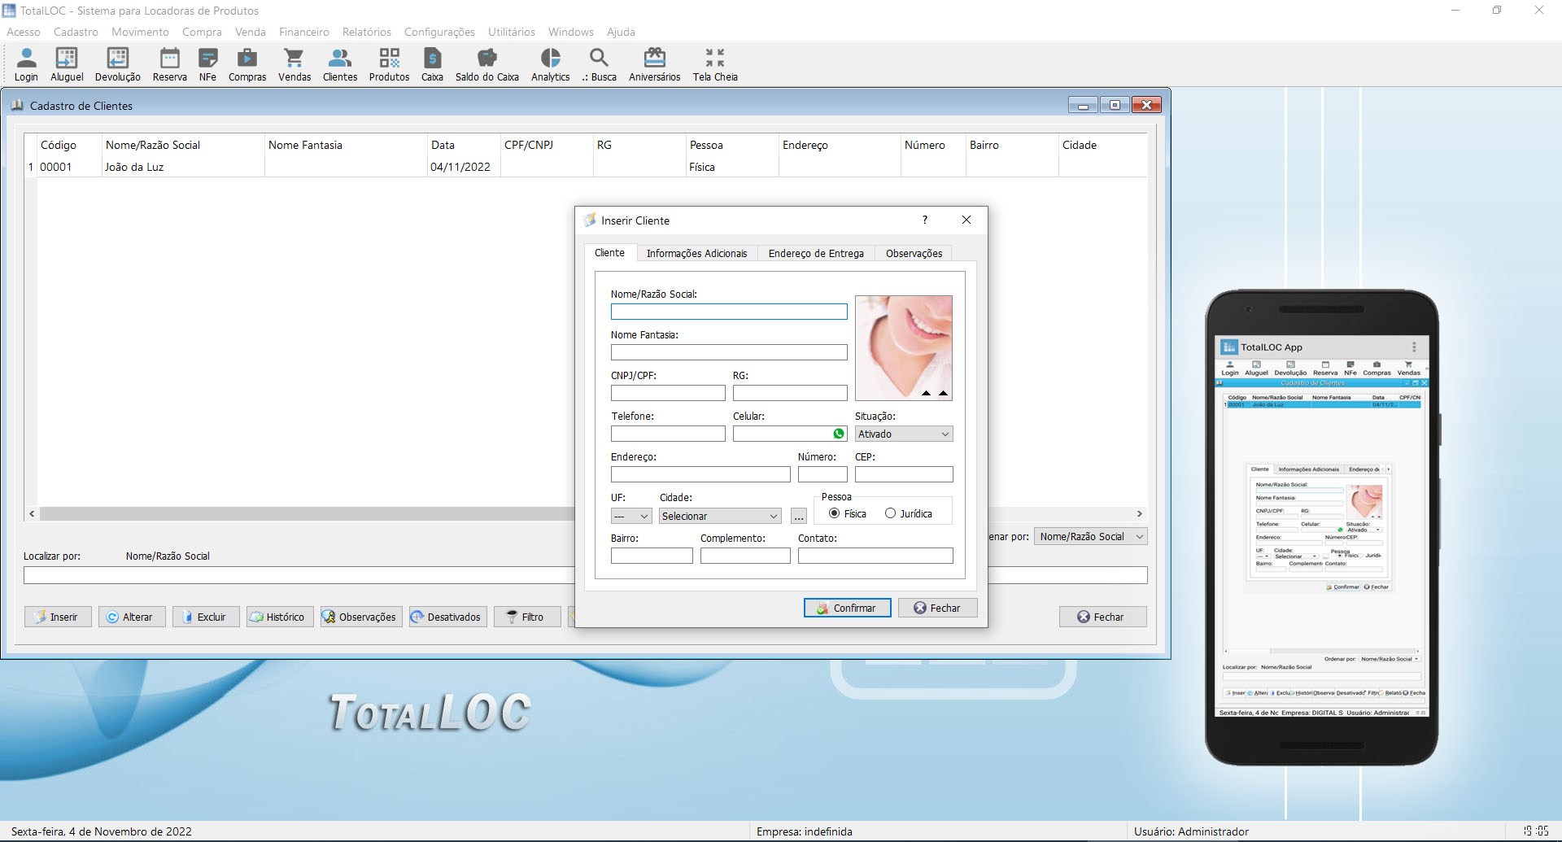
Task: Click the CEP input field
Action: pos(904,474)
